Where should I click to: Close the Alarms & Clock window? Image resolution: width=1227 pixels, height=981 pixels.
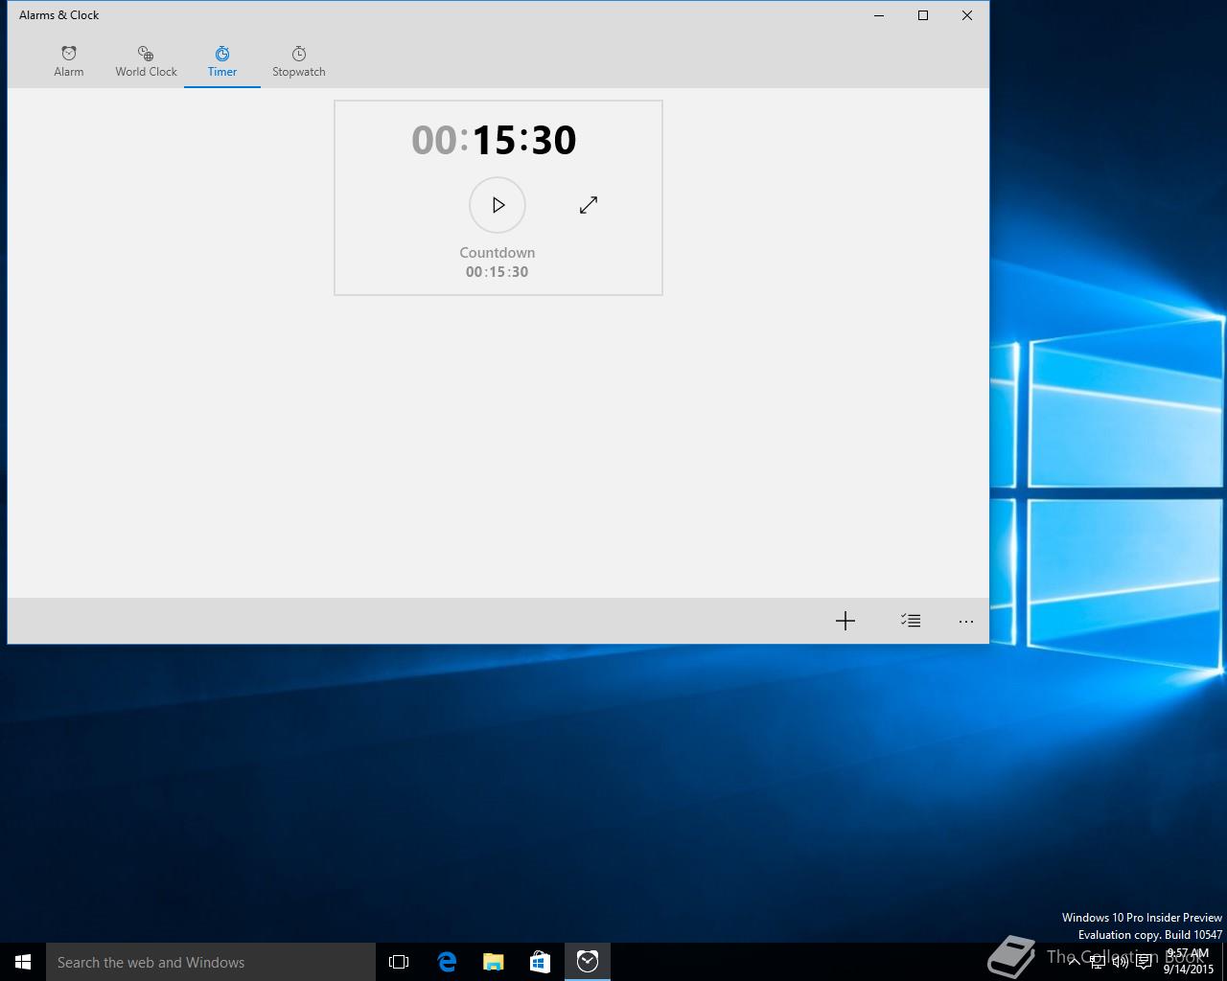click(967, 15)
